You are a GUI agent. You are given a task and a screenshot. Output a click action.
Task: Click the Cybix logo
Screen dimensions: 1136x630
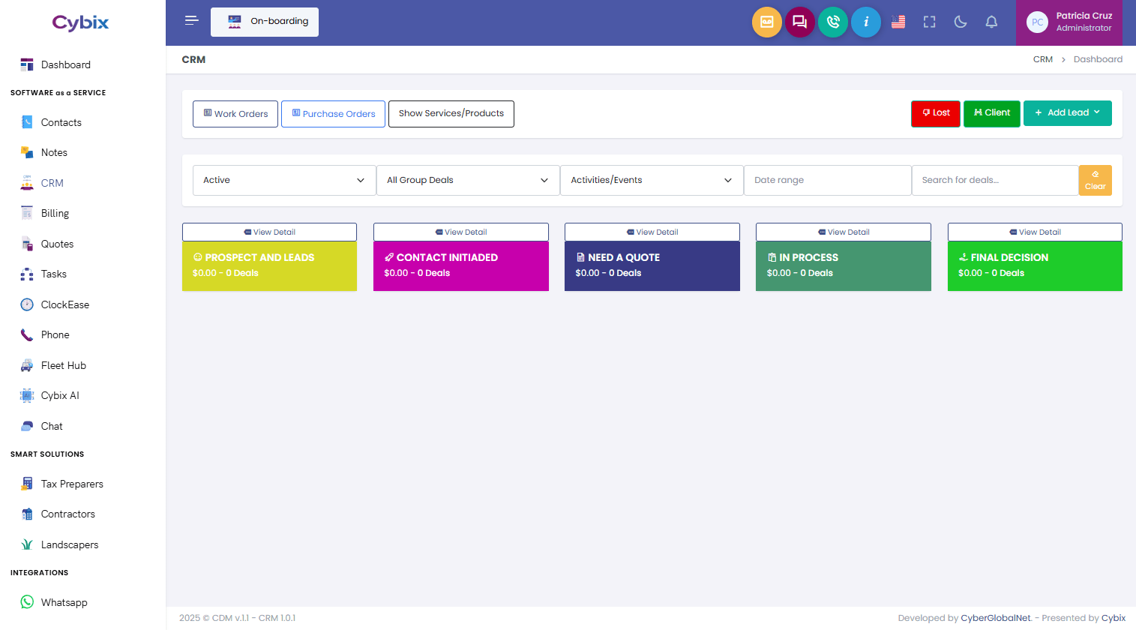coord(80,23)
